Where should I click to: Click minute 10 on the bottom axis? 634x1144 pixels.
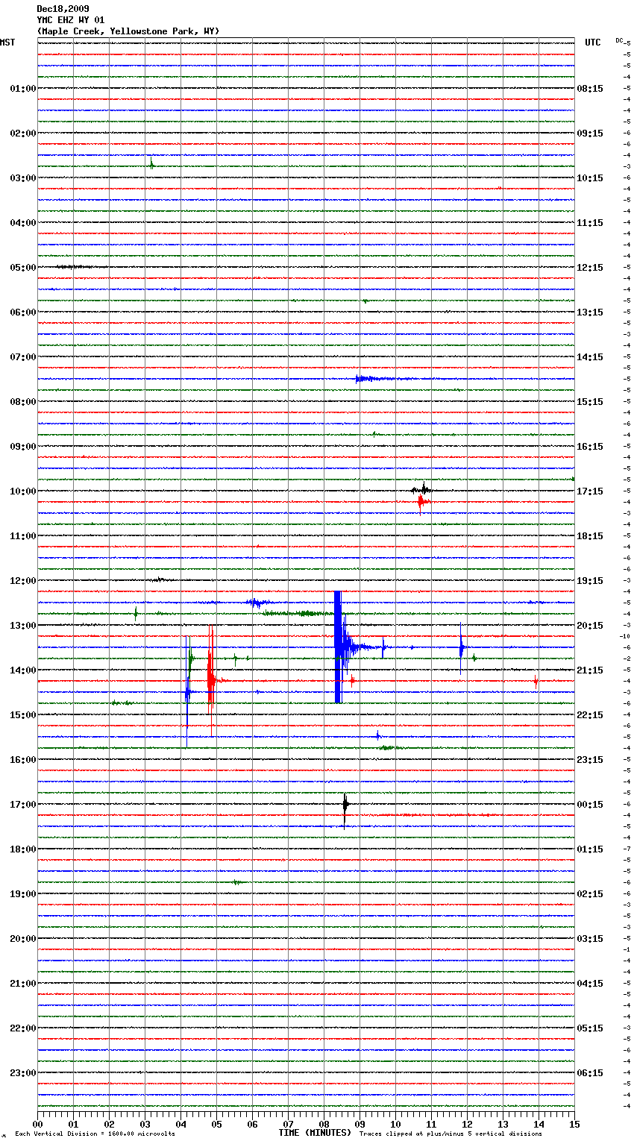click(x=395, y=1124)
